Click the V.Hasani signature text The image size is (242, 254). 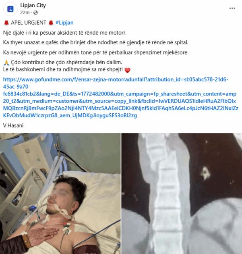point(13,125)
